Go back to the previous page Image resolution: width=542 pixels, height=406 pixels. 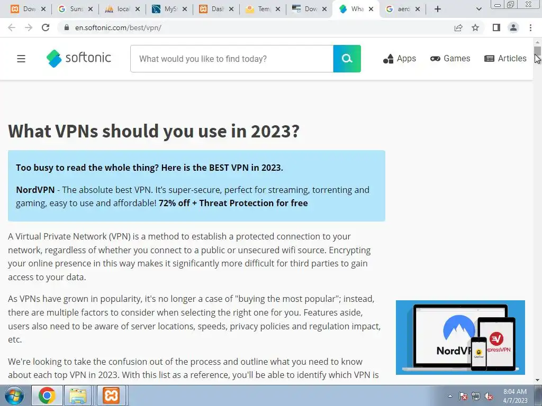click(x=12, y=27)
